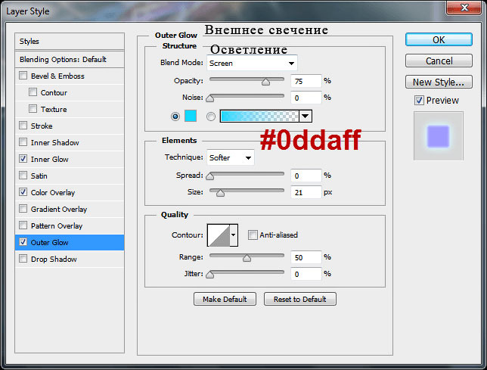Enable the Texture checkbox
Screen dimensions: 487x370
(33, 109)
